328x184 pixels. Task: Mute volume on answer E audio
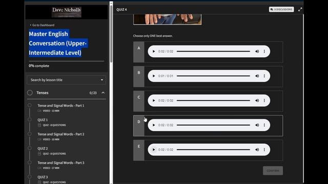click(257, 150)
